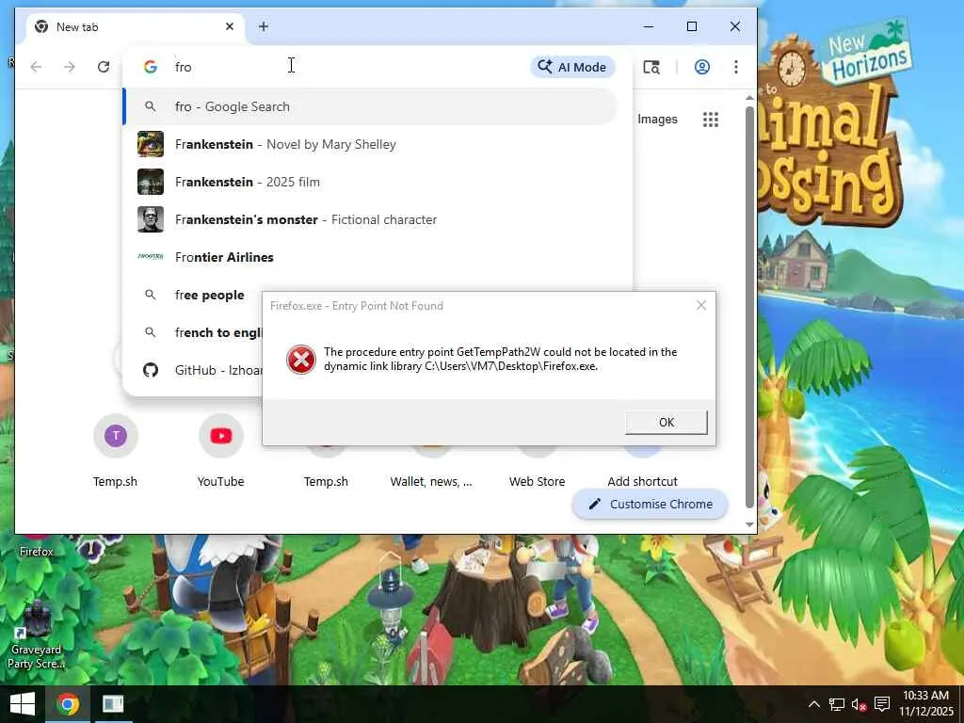This screenshot has height=723, width=964.
Task: Open the 'Wallet, news, ...' shortcut label
Action: point(431,481)
